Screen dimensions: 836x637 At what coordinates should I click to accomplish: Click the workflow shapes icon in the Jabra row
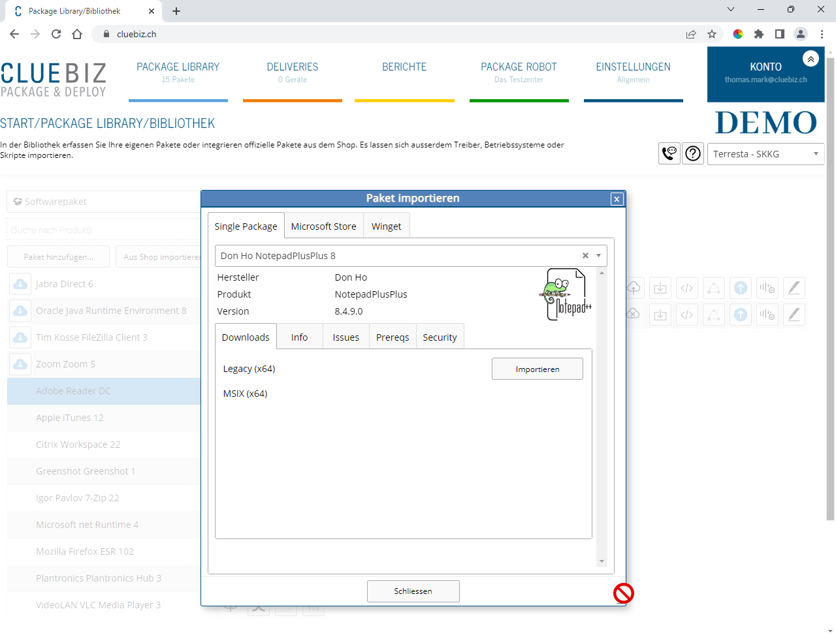(x=714, y=288)
